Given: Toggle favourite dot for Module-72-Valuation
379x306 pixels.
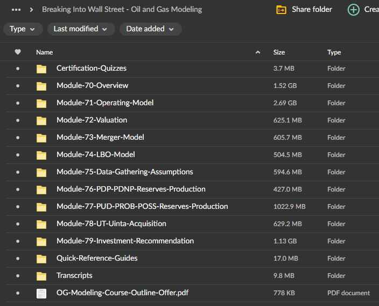Looking at the screenshot, I should (18, 120).
